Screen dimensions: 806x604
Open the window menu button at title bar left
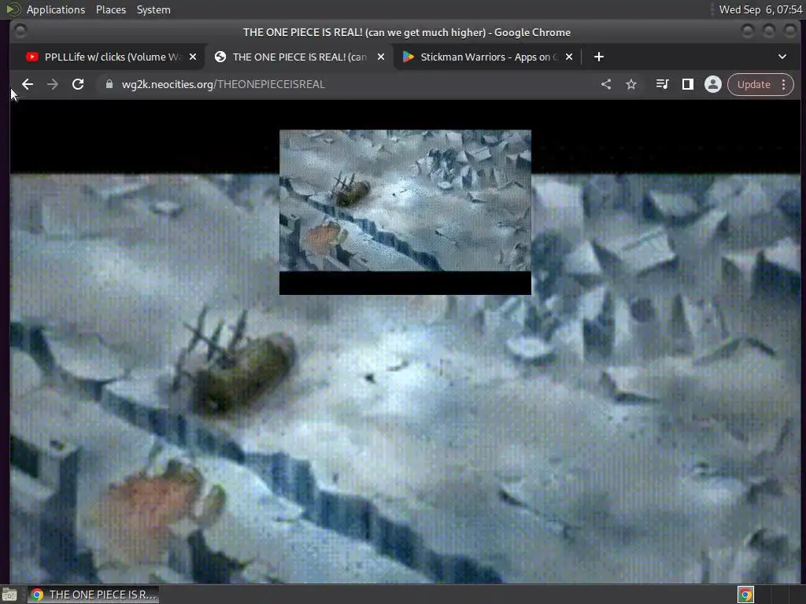point(20,31)
